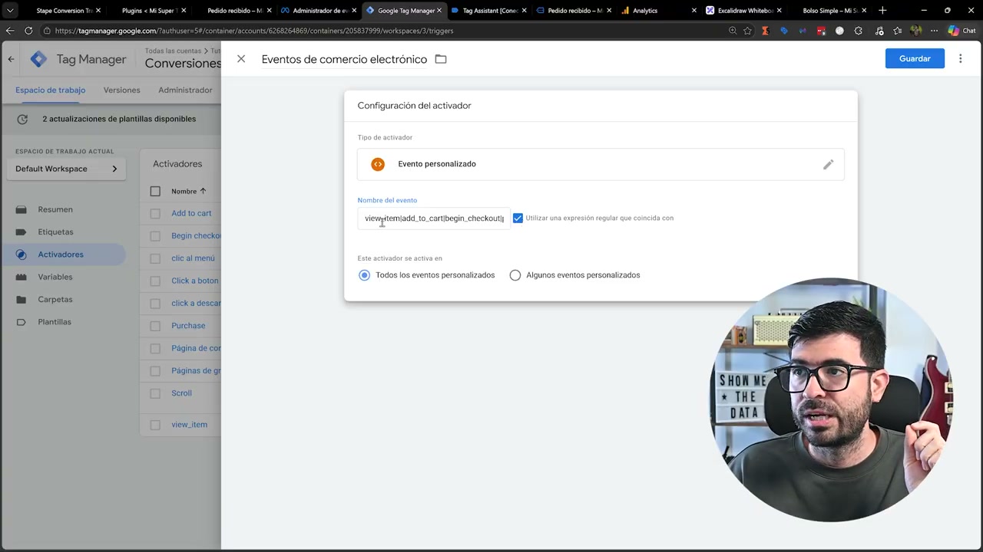
Task: Open the Espacio de trabajo tab
Action: pyautogui.click(x=50, y=90)
